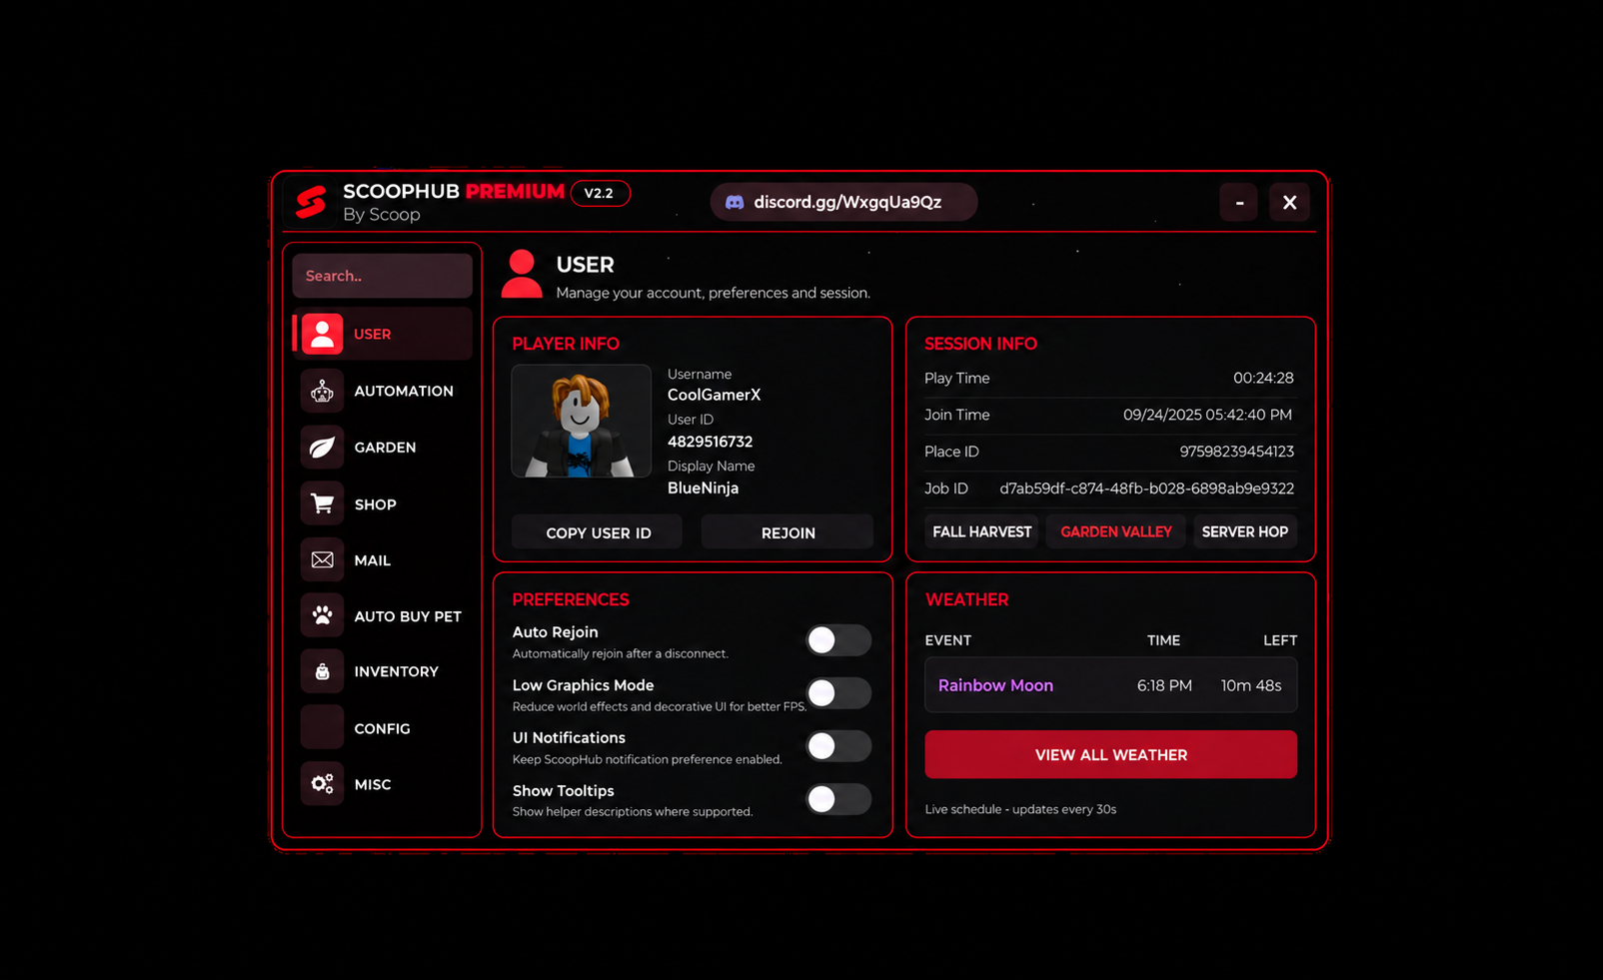
Task: Switch to the GARDEN section label
Action: click(385, 448)
